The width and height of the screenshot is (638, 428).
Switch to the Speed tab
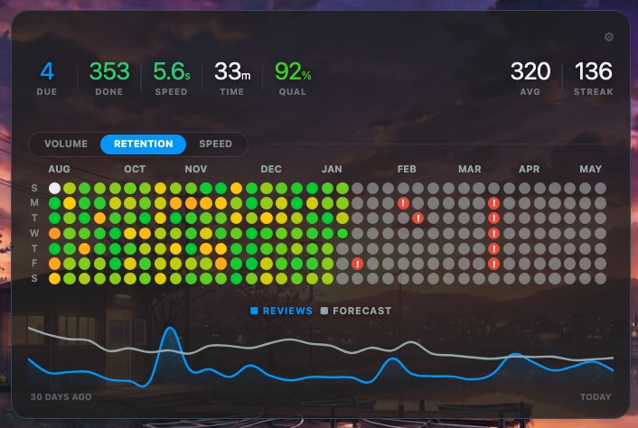click(215, 144)
